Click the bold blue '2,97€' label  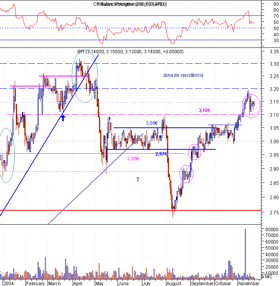tap(161, 154)
